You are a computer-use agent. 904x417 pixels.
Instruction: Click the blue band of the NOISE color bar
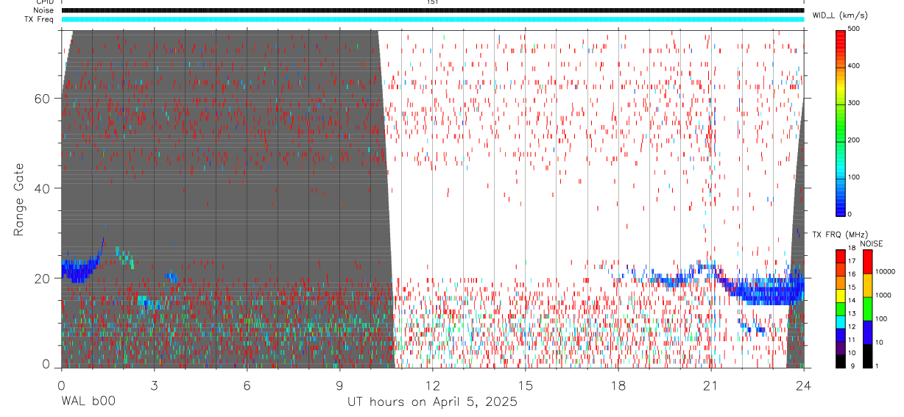(x=868, y=332)
